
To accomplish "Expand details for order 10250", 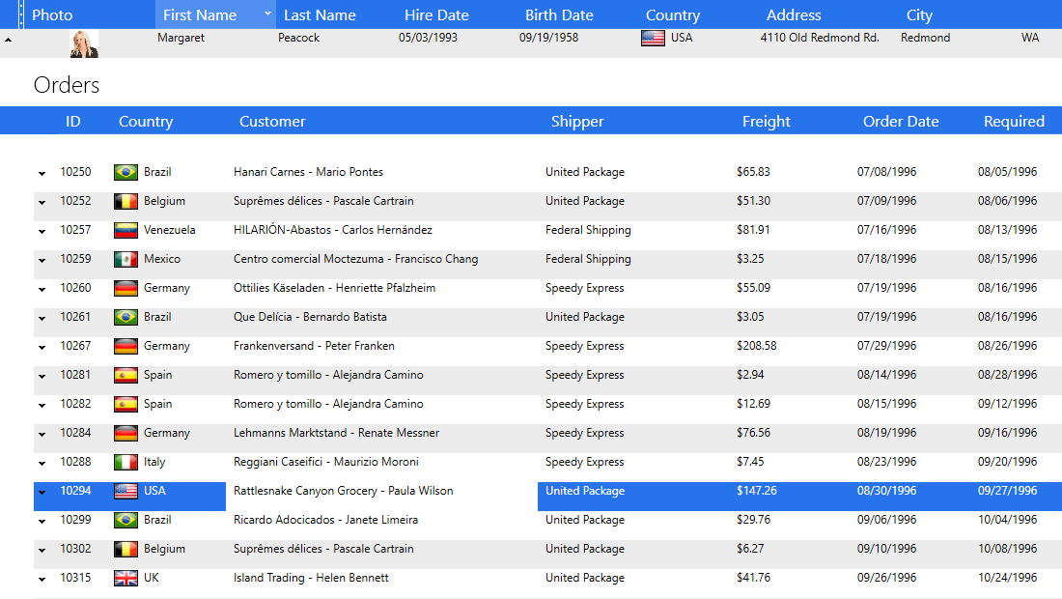I will 42,174.
